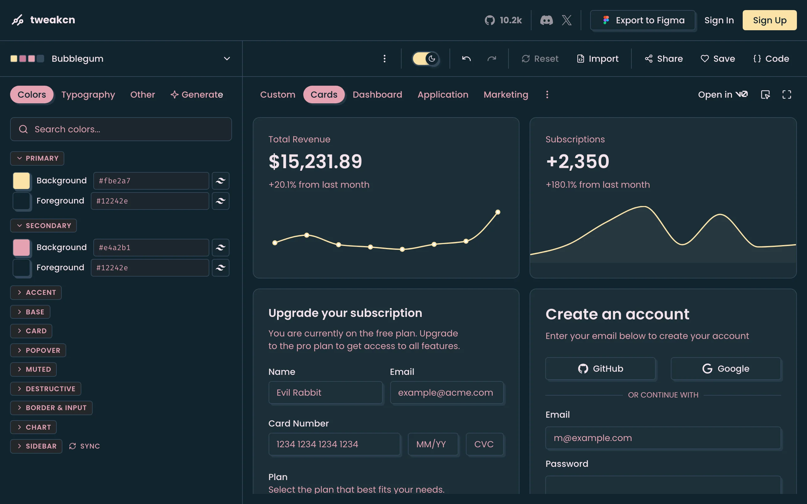Switch to the Typography tab
The image size is (807, 504).
click(88, 95)
